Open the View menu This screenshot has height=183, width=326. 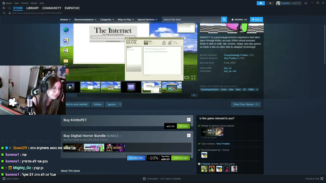click(x=17, y=3)
